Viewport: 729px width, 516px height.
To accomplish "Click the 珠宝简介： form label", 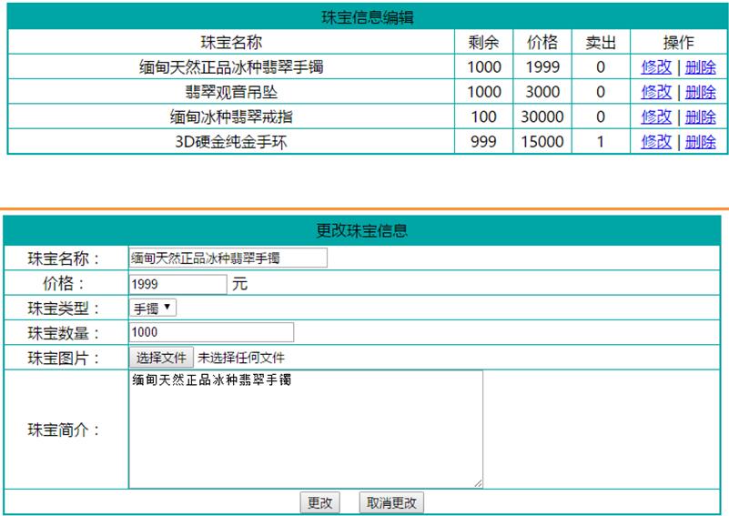I will (x=64, y=430).
